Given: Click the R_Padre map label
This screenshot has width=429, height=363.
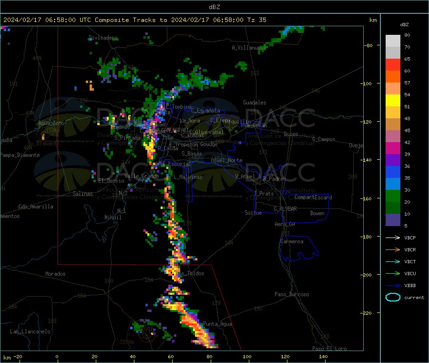Looking at the screenshot, I should coord(273,179).
